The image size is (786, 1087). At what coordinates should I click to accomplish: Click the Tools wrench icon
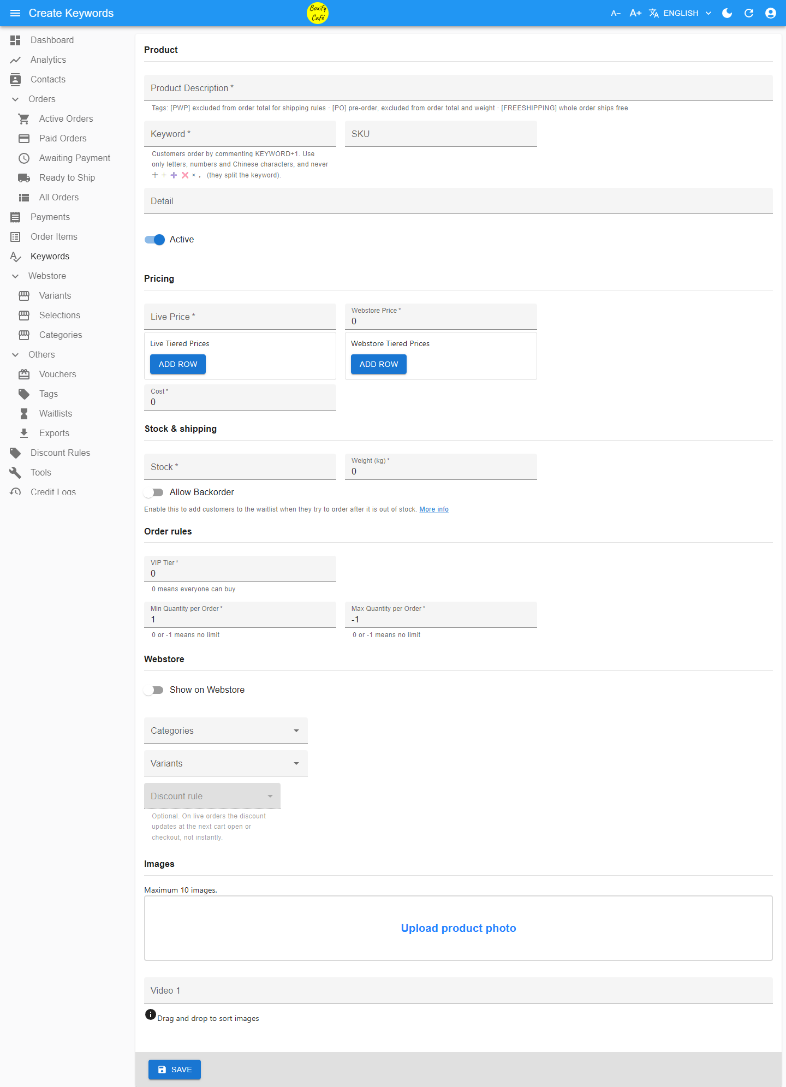[15, 472]
